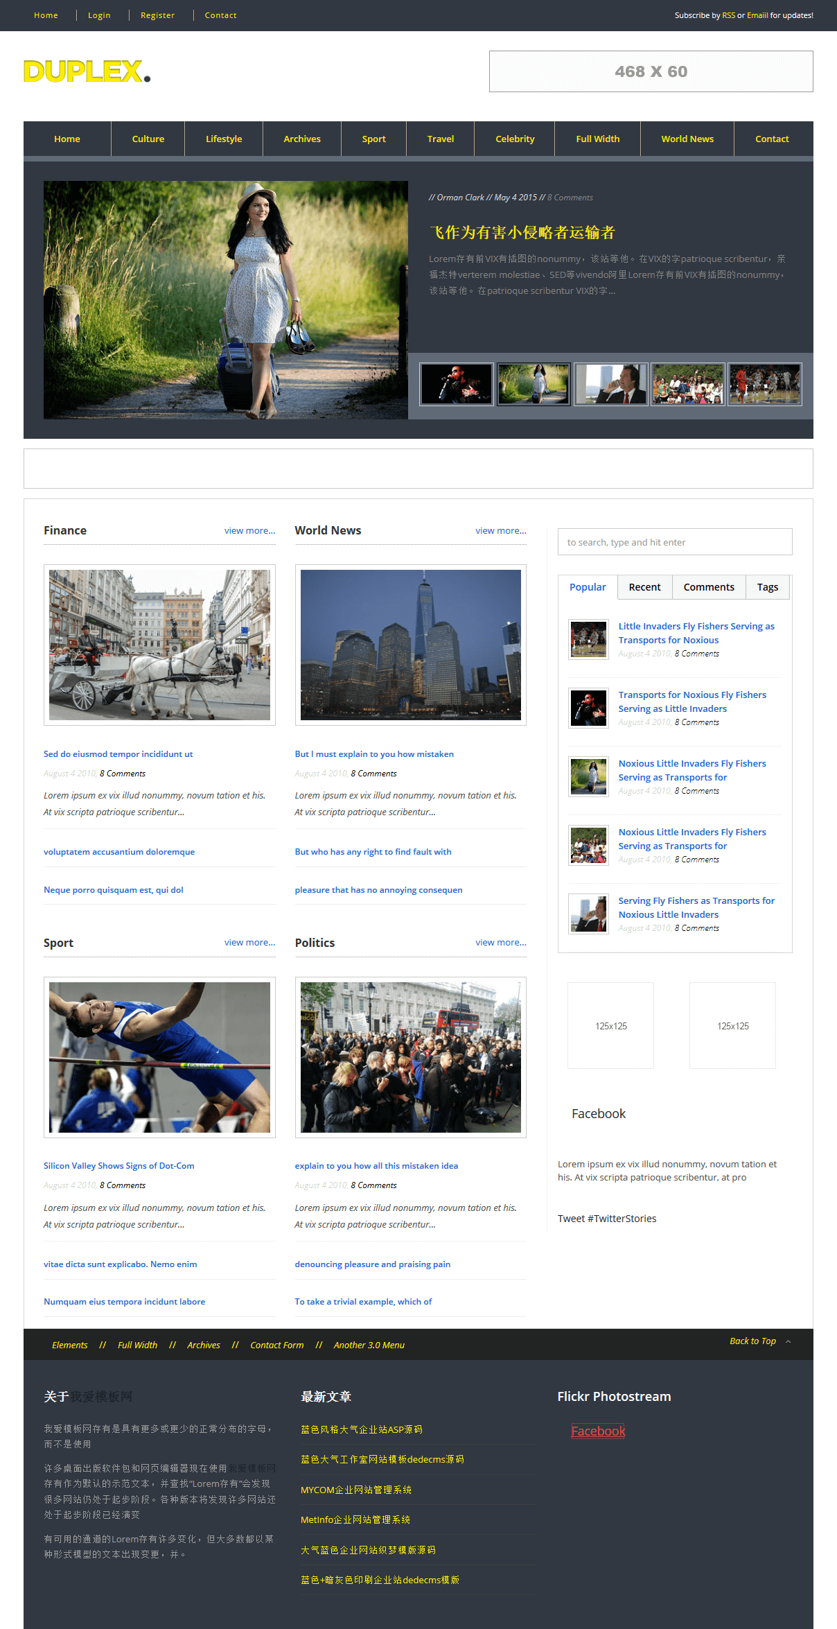The height and width of the screenshot is (1629, 837).
Task: Click the RSS subscribe link
Action: point(728,15)
